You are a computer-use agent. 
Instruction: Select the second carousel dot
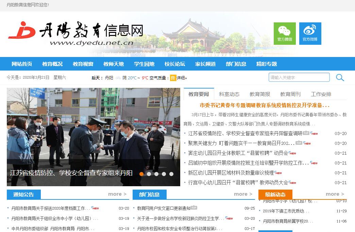coord(149,174)
